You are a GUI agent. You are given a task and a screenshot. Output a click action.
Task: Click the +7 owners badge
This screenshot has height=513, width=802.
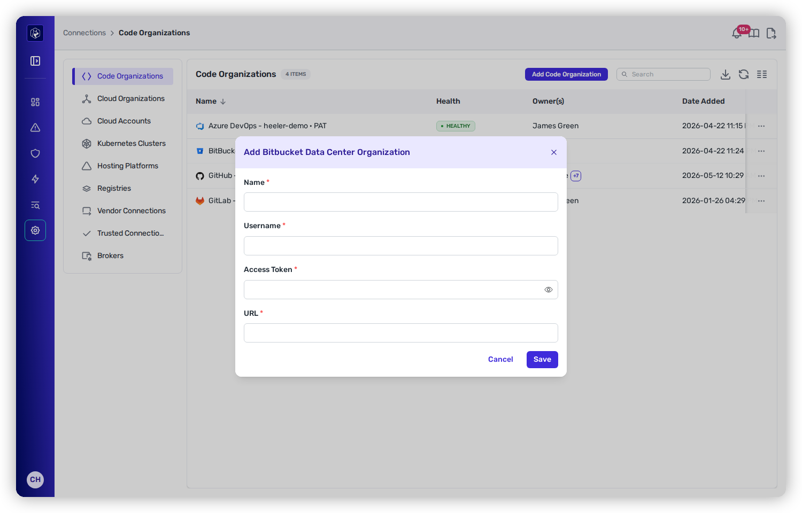coord(576,176)
